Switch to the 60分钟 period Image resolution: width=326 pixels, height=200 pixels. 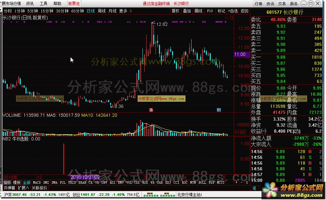pos(77,11)
